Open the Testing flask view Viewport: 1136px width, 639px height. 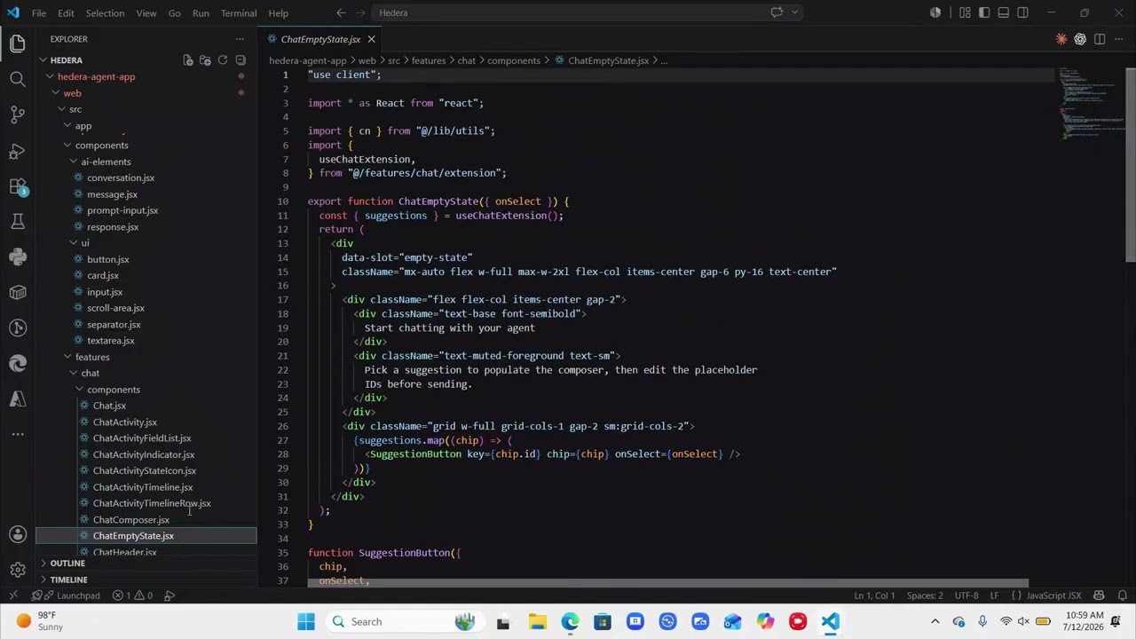[18, 221]
